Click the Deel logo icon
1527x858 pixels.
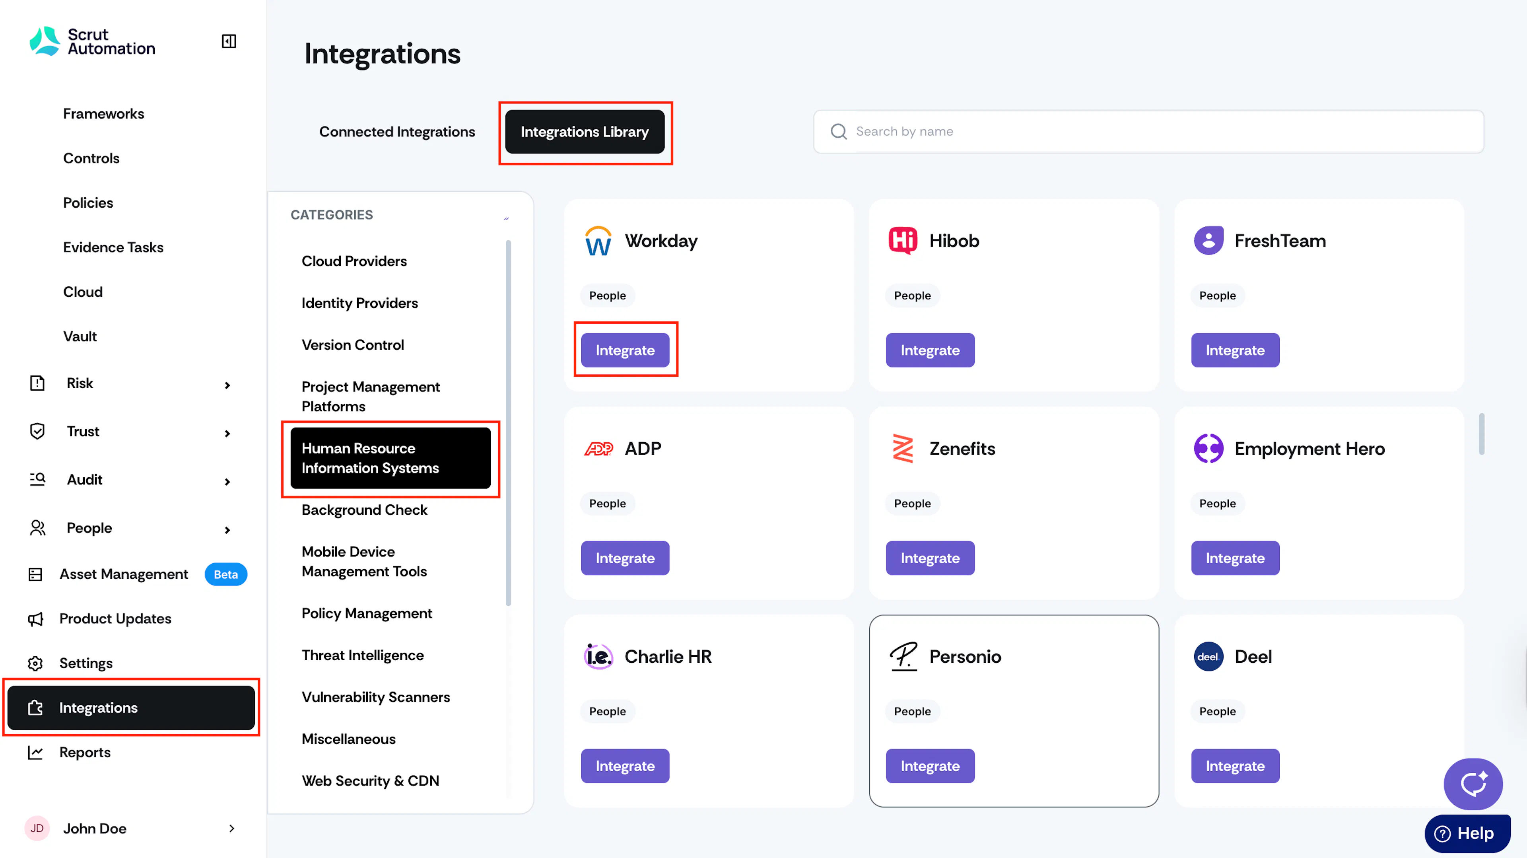1208,656
